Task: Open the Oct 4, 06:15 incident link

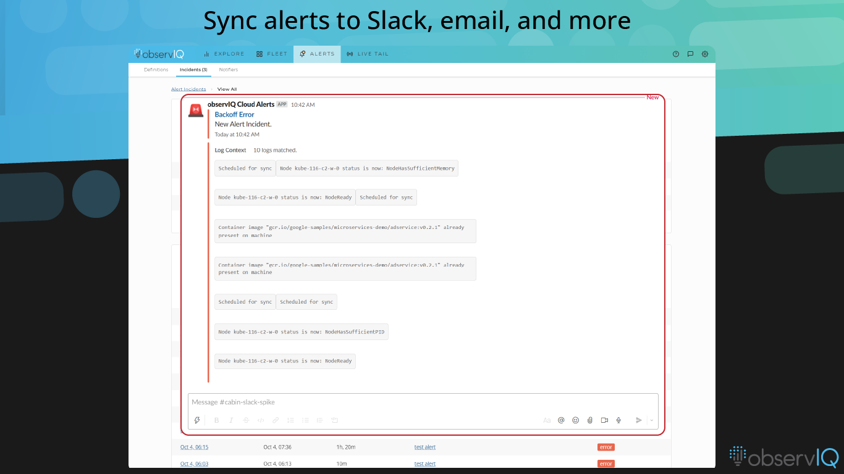Action: pos(194,447)
